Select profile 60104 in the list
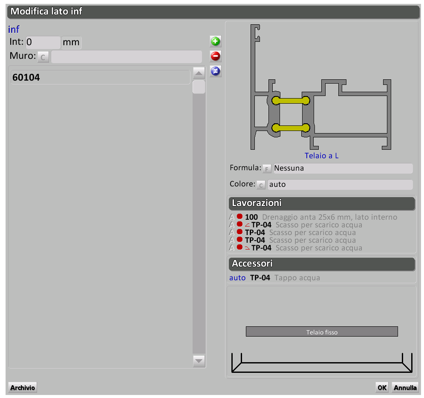The image size is (424, 398). [100, 78]
